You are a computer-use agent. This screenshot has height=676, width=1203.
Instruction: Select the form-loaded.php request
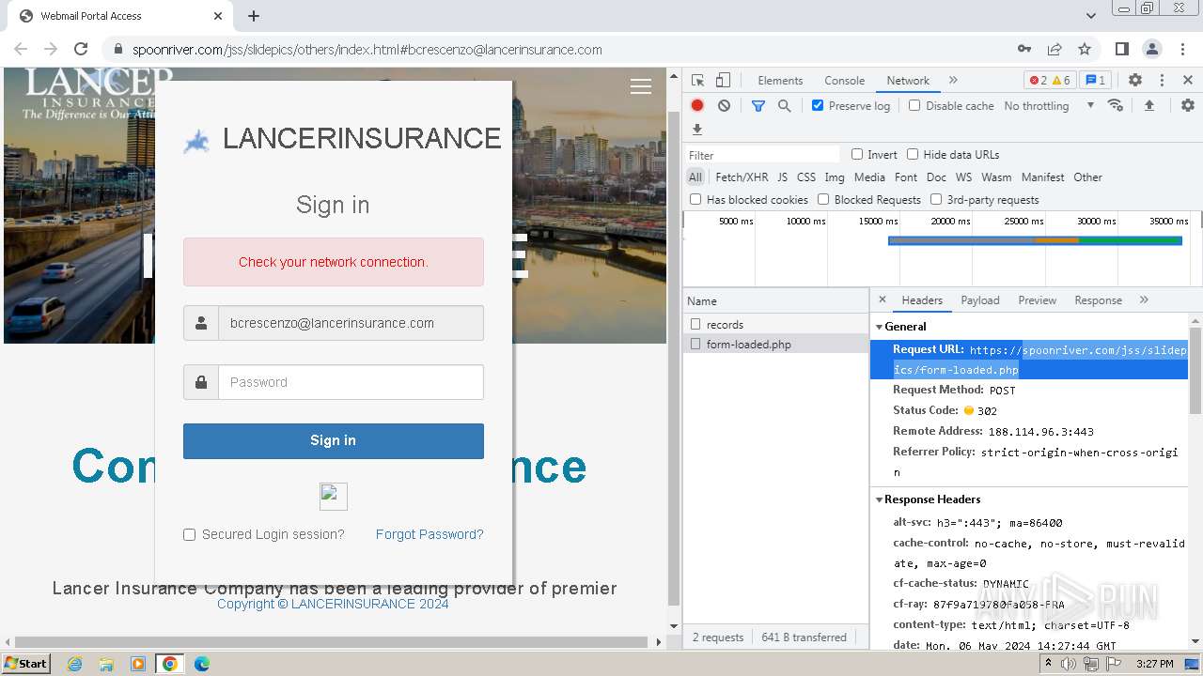(776, 345)
